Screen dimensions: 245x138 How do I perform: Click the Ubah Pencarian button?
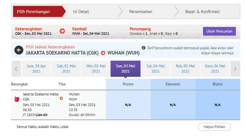pos(219,31)
